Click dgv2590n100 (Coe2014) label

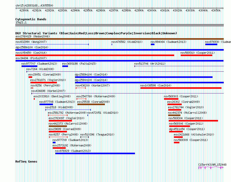point(91,80)
